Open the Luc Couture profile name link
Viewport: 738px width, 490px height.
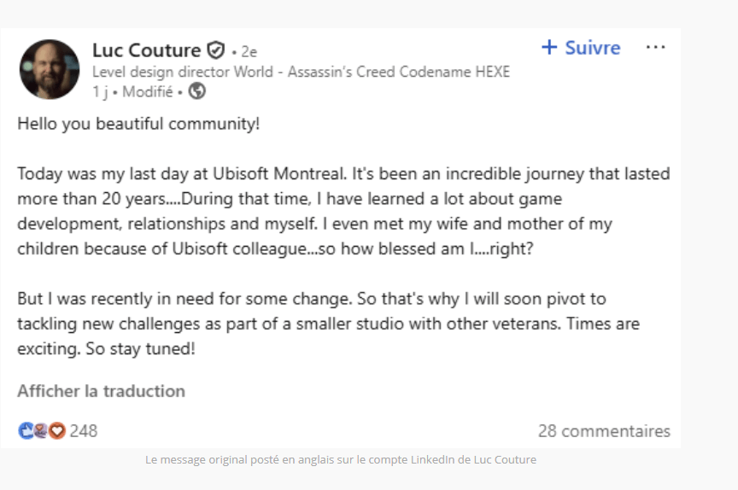click(146, 50)
